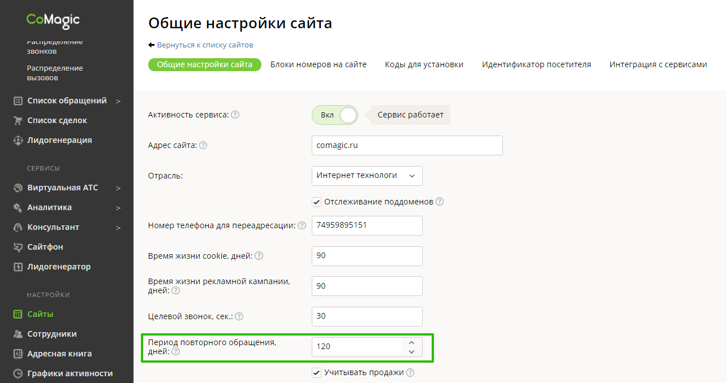Viewport: 727px width, 383px height.
Task: Open Сотрудники in sidebar
Action: point(51,334)
